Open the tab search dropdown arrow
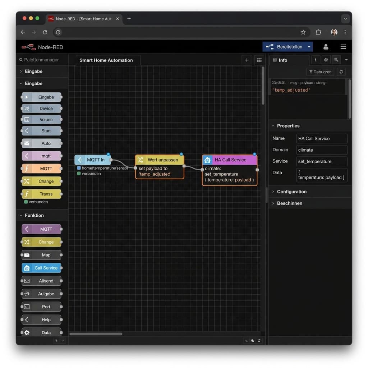 [x=345, y=19]
